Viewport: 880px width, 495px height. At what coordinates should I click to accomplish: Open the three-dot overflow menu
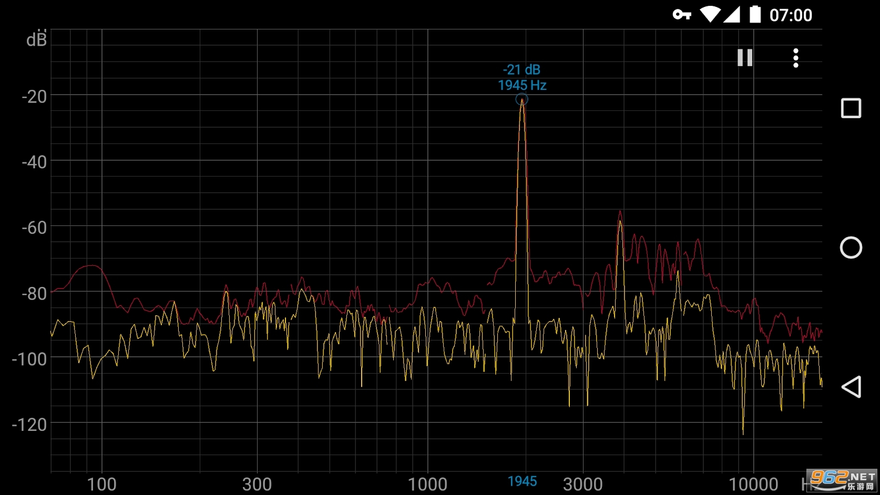coord(795,58)
